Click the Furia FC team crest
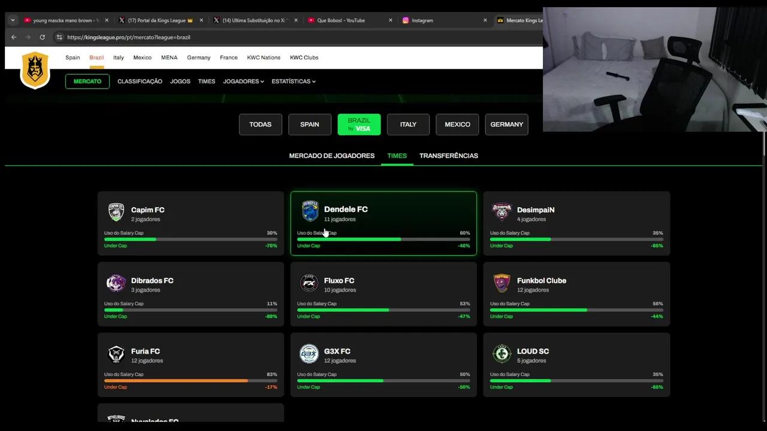 tap(116, 354)
